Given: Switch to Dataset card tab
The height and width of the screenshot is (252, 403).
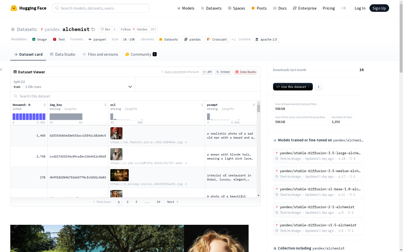Looking at the screenshot, I should tap(28, 54).
